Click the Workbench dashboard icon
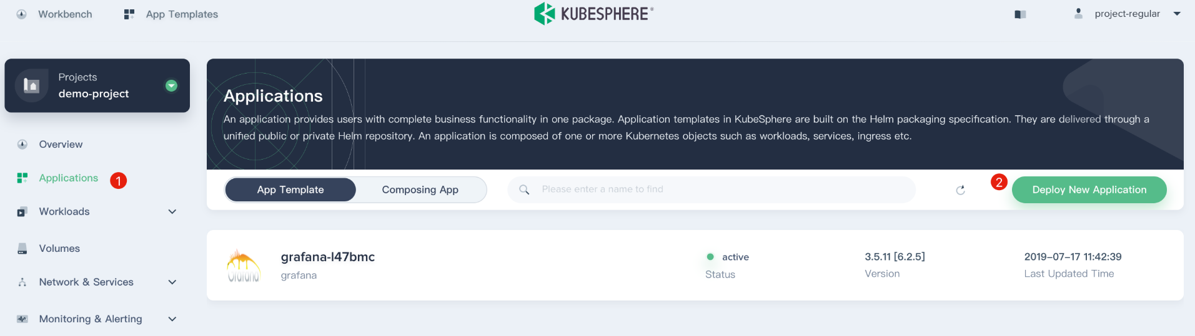 (x=22, y=14)
